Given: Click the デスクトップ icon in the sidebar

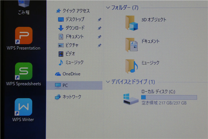Looking at the screenshot, I should pyautogui.click(x=61, y=19).
